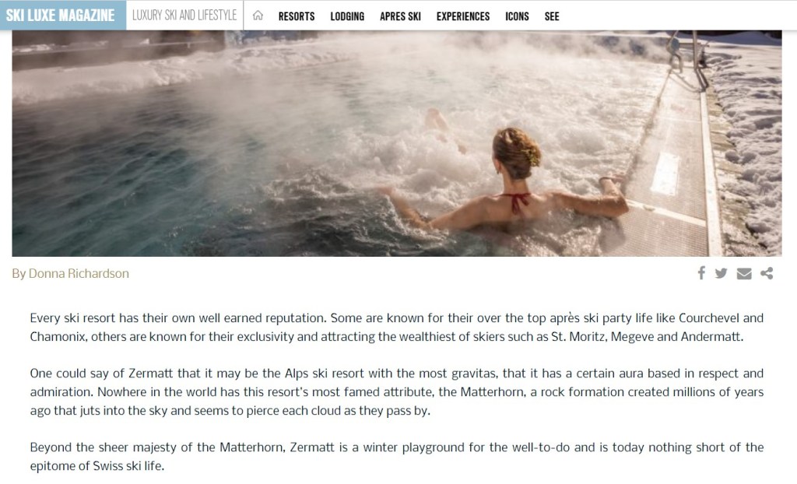The width and height of the screenshot is (797, 484).
Task: Share article via Twitter bird icon
Action: (721, 274)
